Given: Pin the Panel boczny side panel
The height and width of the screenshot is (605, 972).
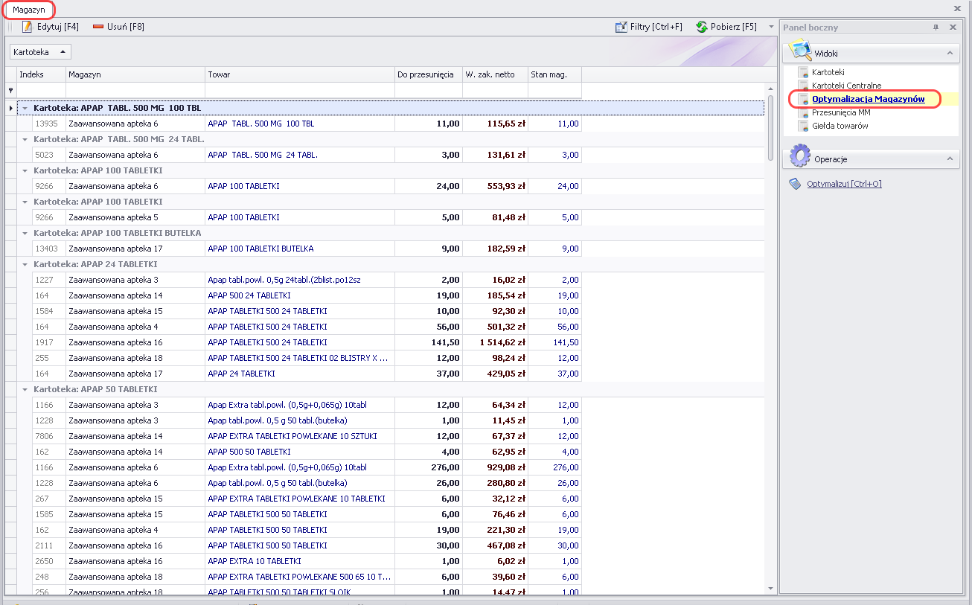Looking at the screenshot, I should (x=936, y=28).
